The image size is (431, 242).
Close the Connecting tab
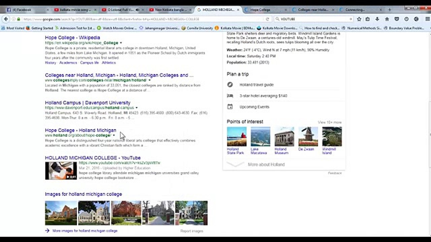381,10
